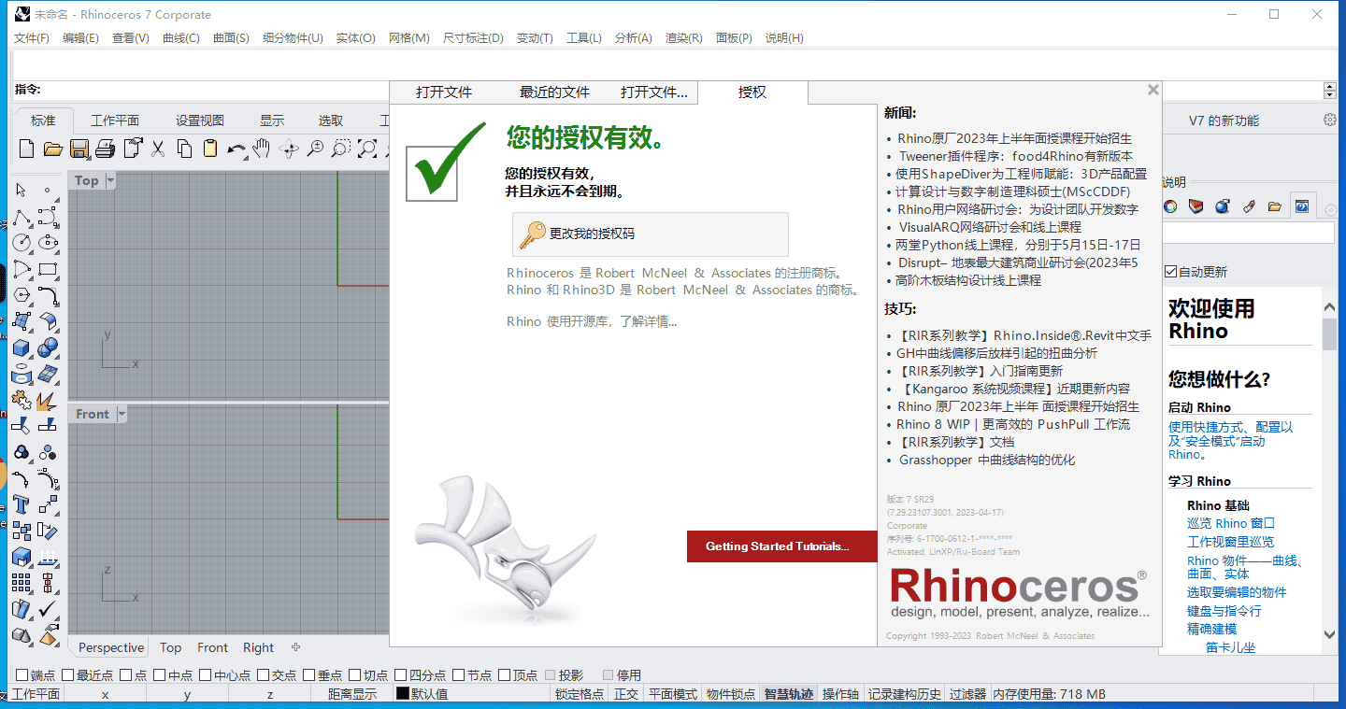
Task: Enable the 端点 object snap checkbox
Action: [21, 674]
